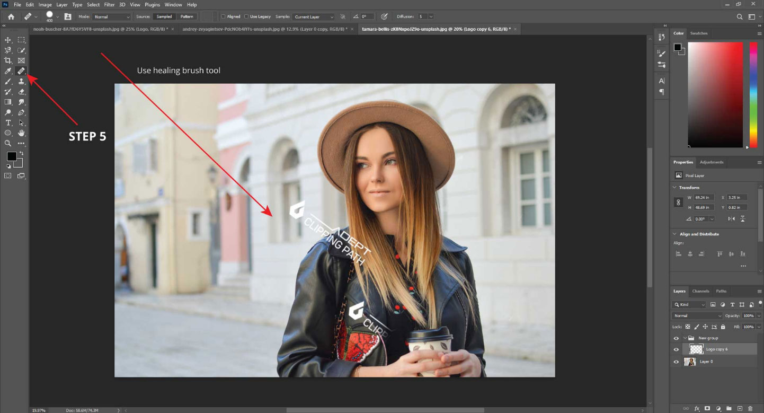Switch to the Adjustments tab
The height and width of the screenshot is (413, 764).
[711, 162]
